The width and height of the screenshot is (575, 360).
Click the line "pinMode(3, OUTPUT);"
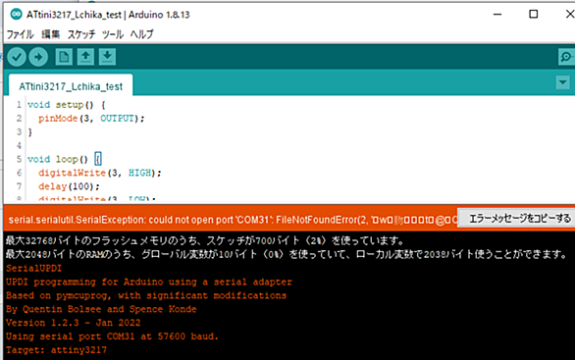click(x=91, y=119)
